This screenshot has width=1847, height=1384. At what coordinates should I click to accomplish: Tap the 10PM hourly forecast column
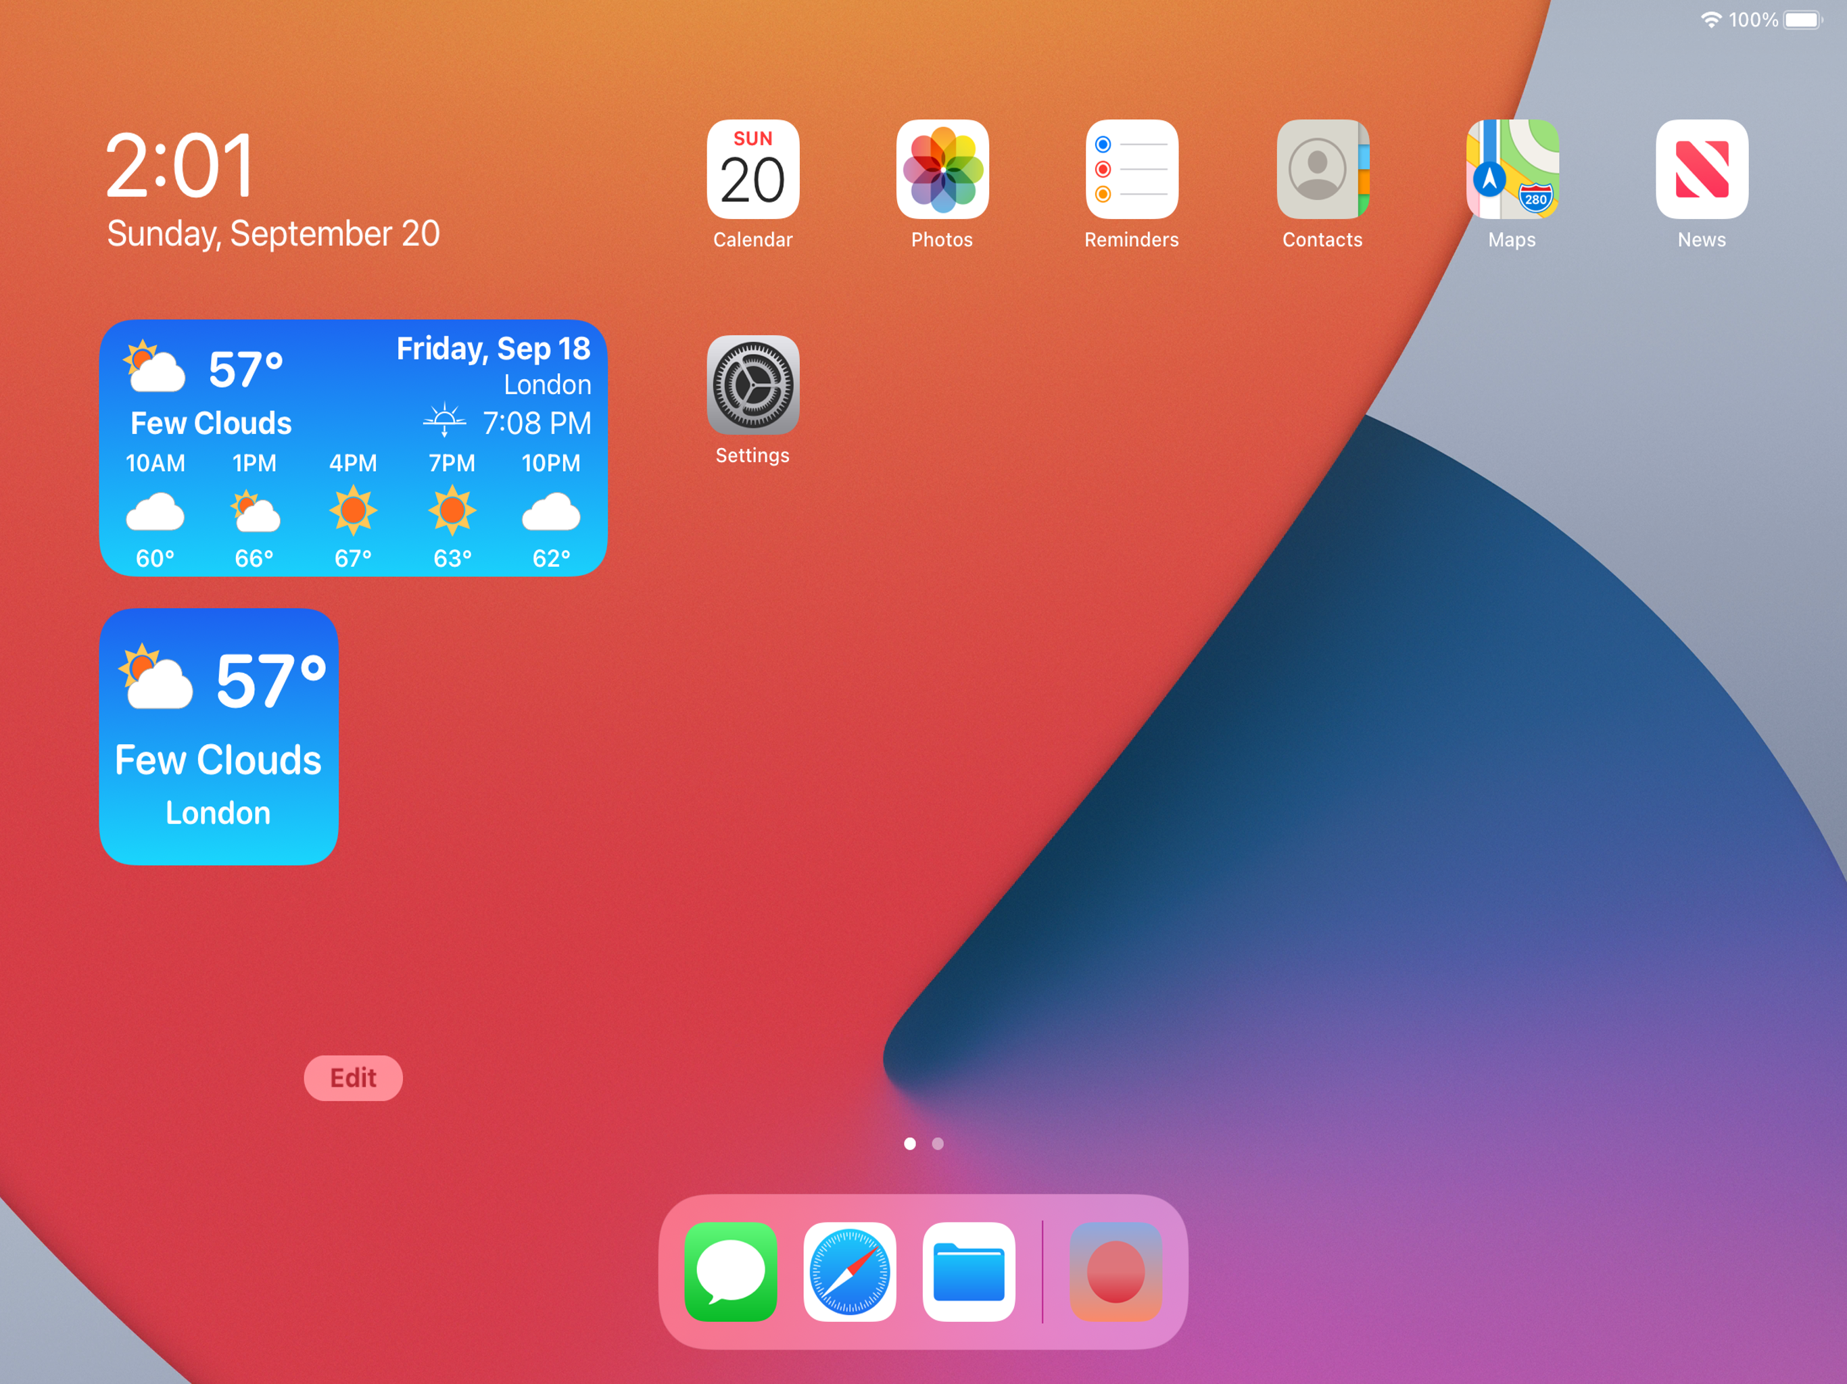pos(551,511)
